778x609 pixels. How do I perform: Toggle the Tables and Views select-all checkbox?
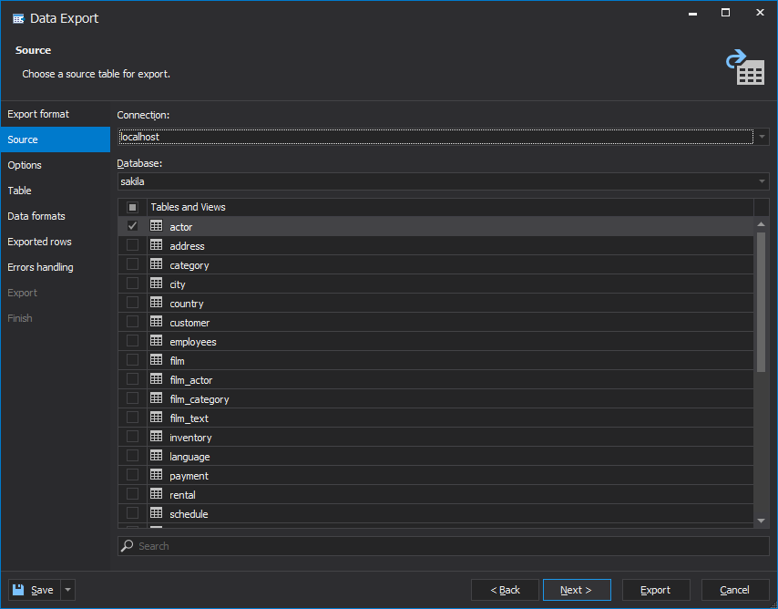[x=132, y=207]
